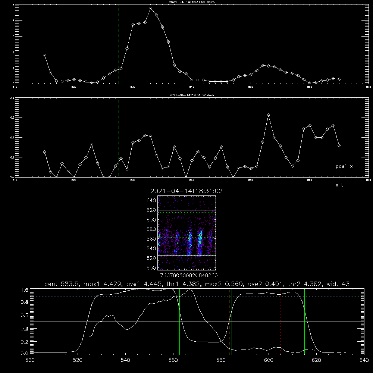Click the first data point of dawn curve
This screenshot has height=373, width=373.
[x=44, y=56]
